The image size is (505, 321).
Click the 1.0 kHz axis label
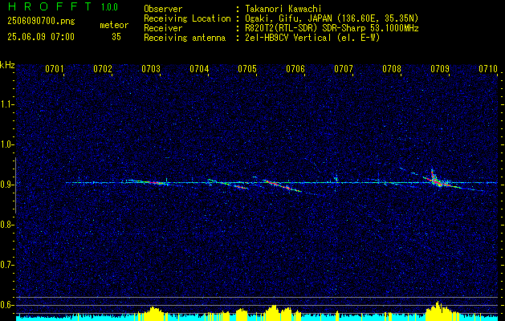(x=6, y=144)
